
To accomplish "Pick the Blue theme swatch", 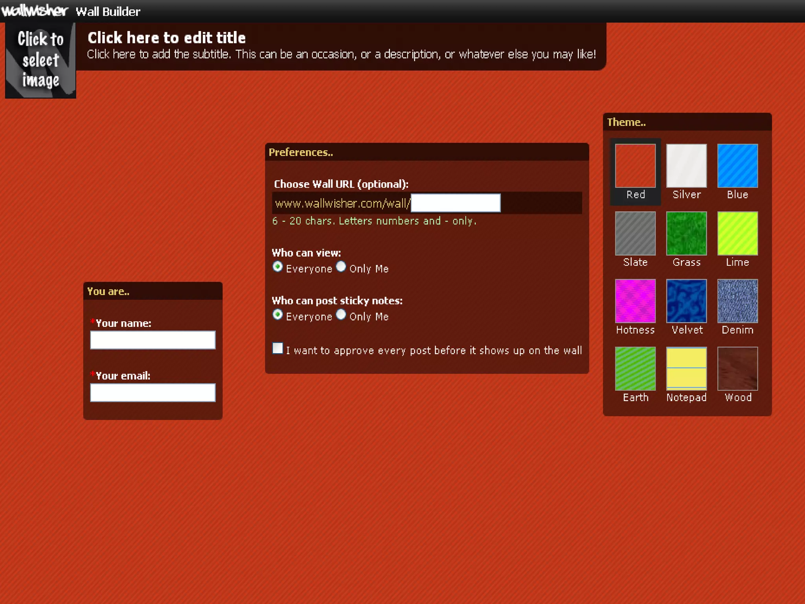I will (737, 166).
